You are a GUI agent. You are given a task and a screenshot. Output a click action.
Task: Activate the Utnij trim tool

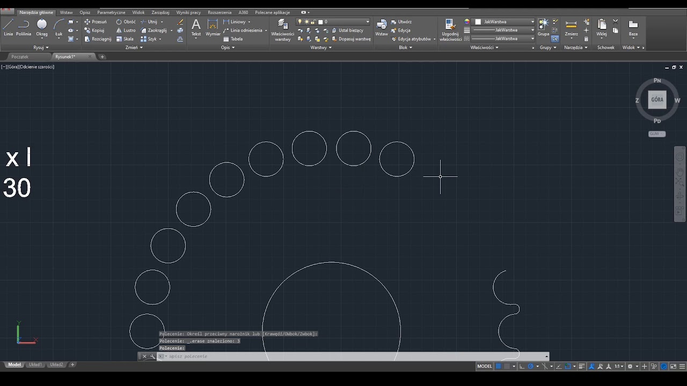pyautogui.click(x=149, y=22)
